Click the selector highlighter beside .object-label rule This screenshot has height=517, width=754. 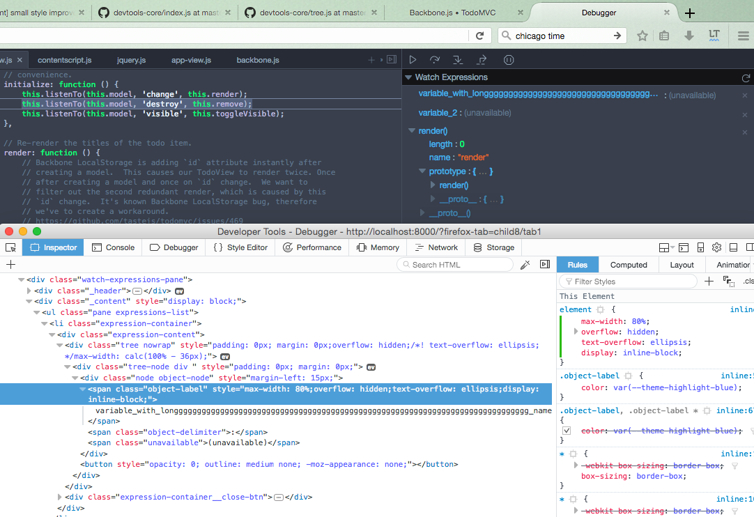click(x=628, y=376)
